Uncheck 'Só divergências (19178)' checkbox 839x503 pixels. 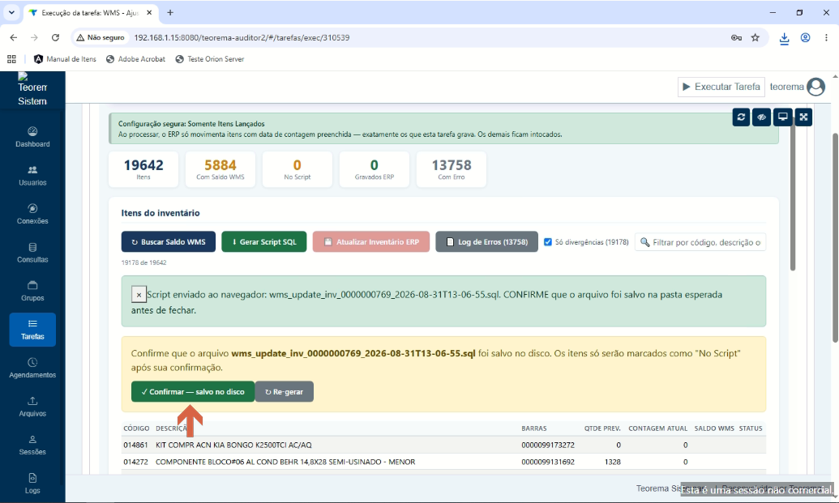548,241
